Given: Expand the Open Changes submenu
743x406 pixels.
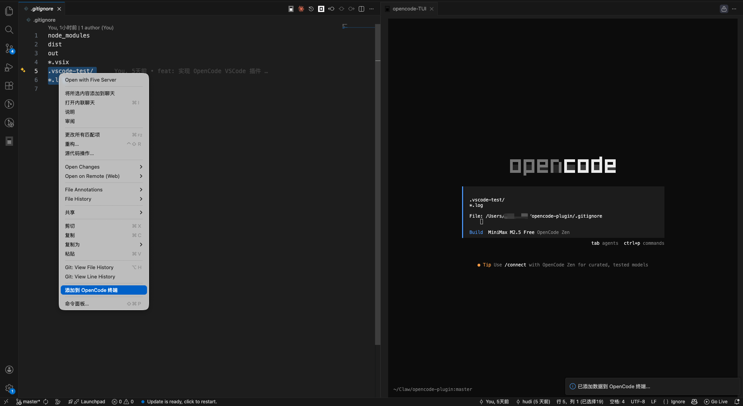Looking at the screenshot, I should tap(104, 167).
